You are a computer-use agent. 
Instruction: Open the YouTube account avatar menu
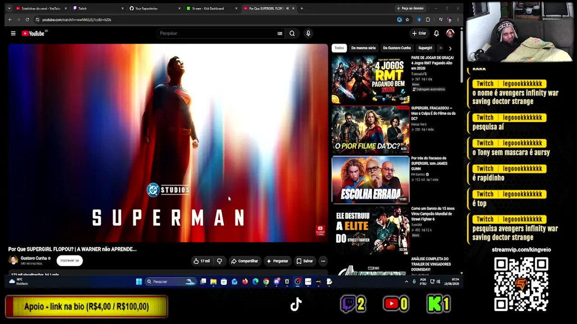point(450,33)
